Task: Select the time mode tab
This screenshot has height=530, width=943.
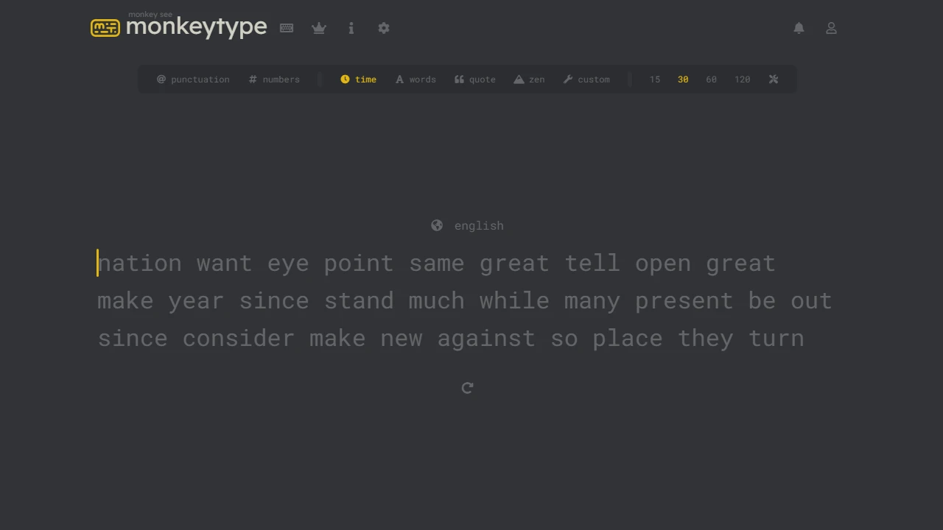Action: click(358, 79)
